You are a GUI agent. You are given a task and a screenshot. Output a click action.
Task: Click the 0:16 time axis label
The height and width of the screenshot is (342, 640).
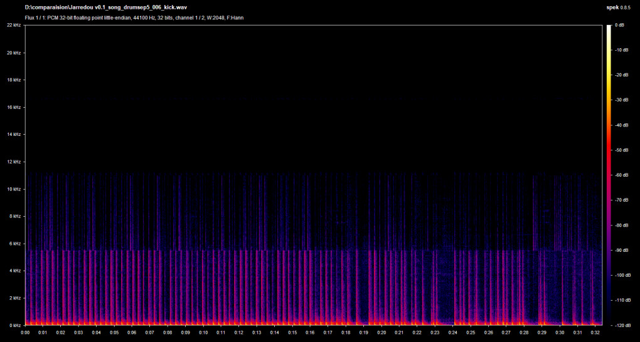(x=310, y=333)
